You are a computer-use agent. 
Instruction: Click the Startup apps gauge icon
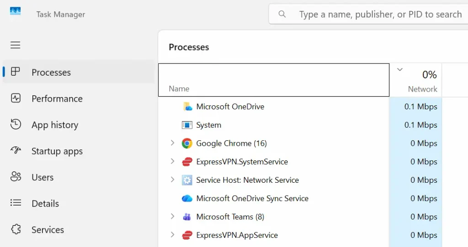[16, 150]
